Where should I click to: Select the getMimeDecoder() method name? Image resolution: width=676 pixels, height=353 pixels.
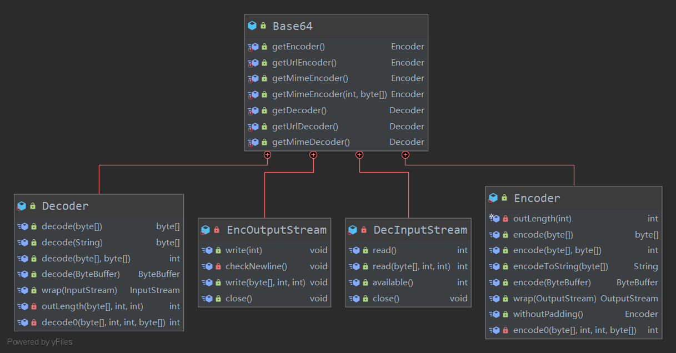(x=311, y=142)
